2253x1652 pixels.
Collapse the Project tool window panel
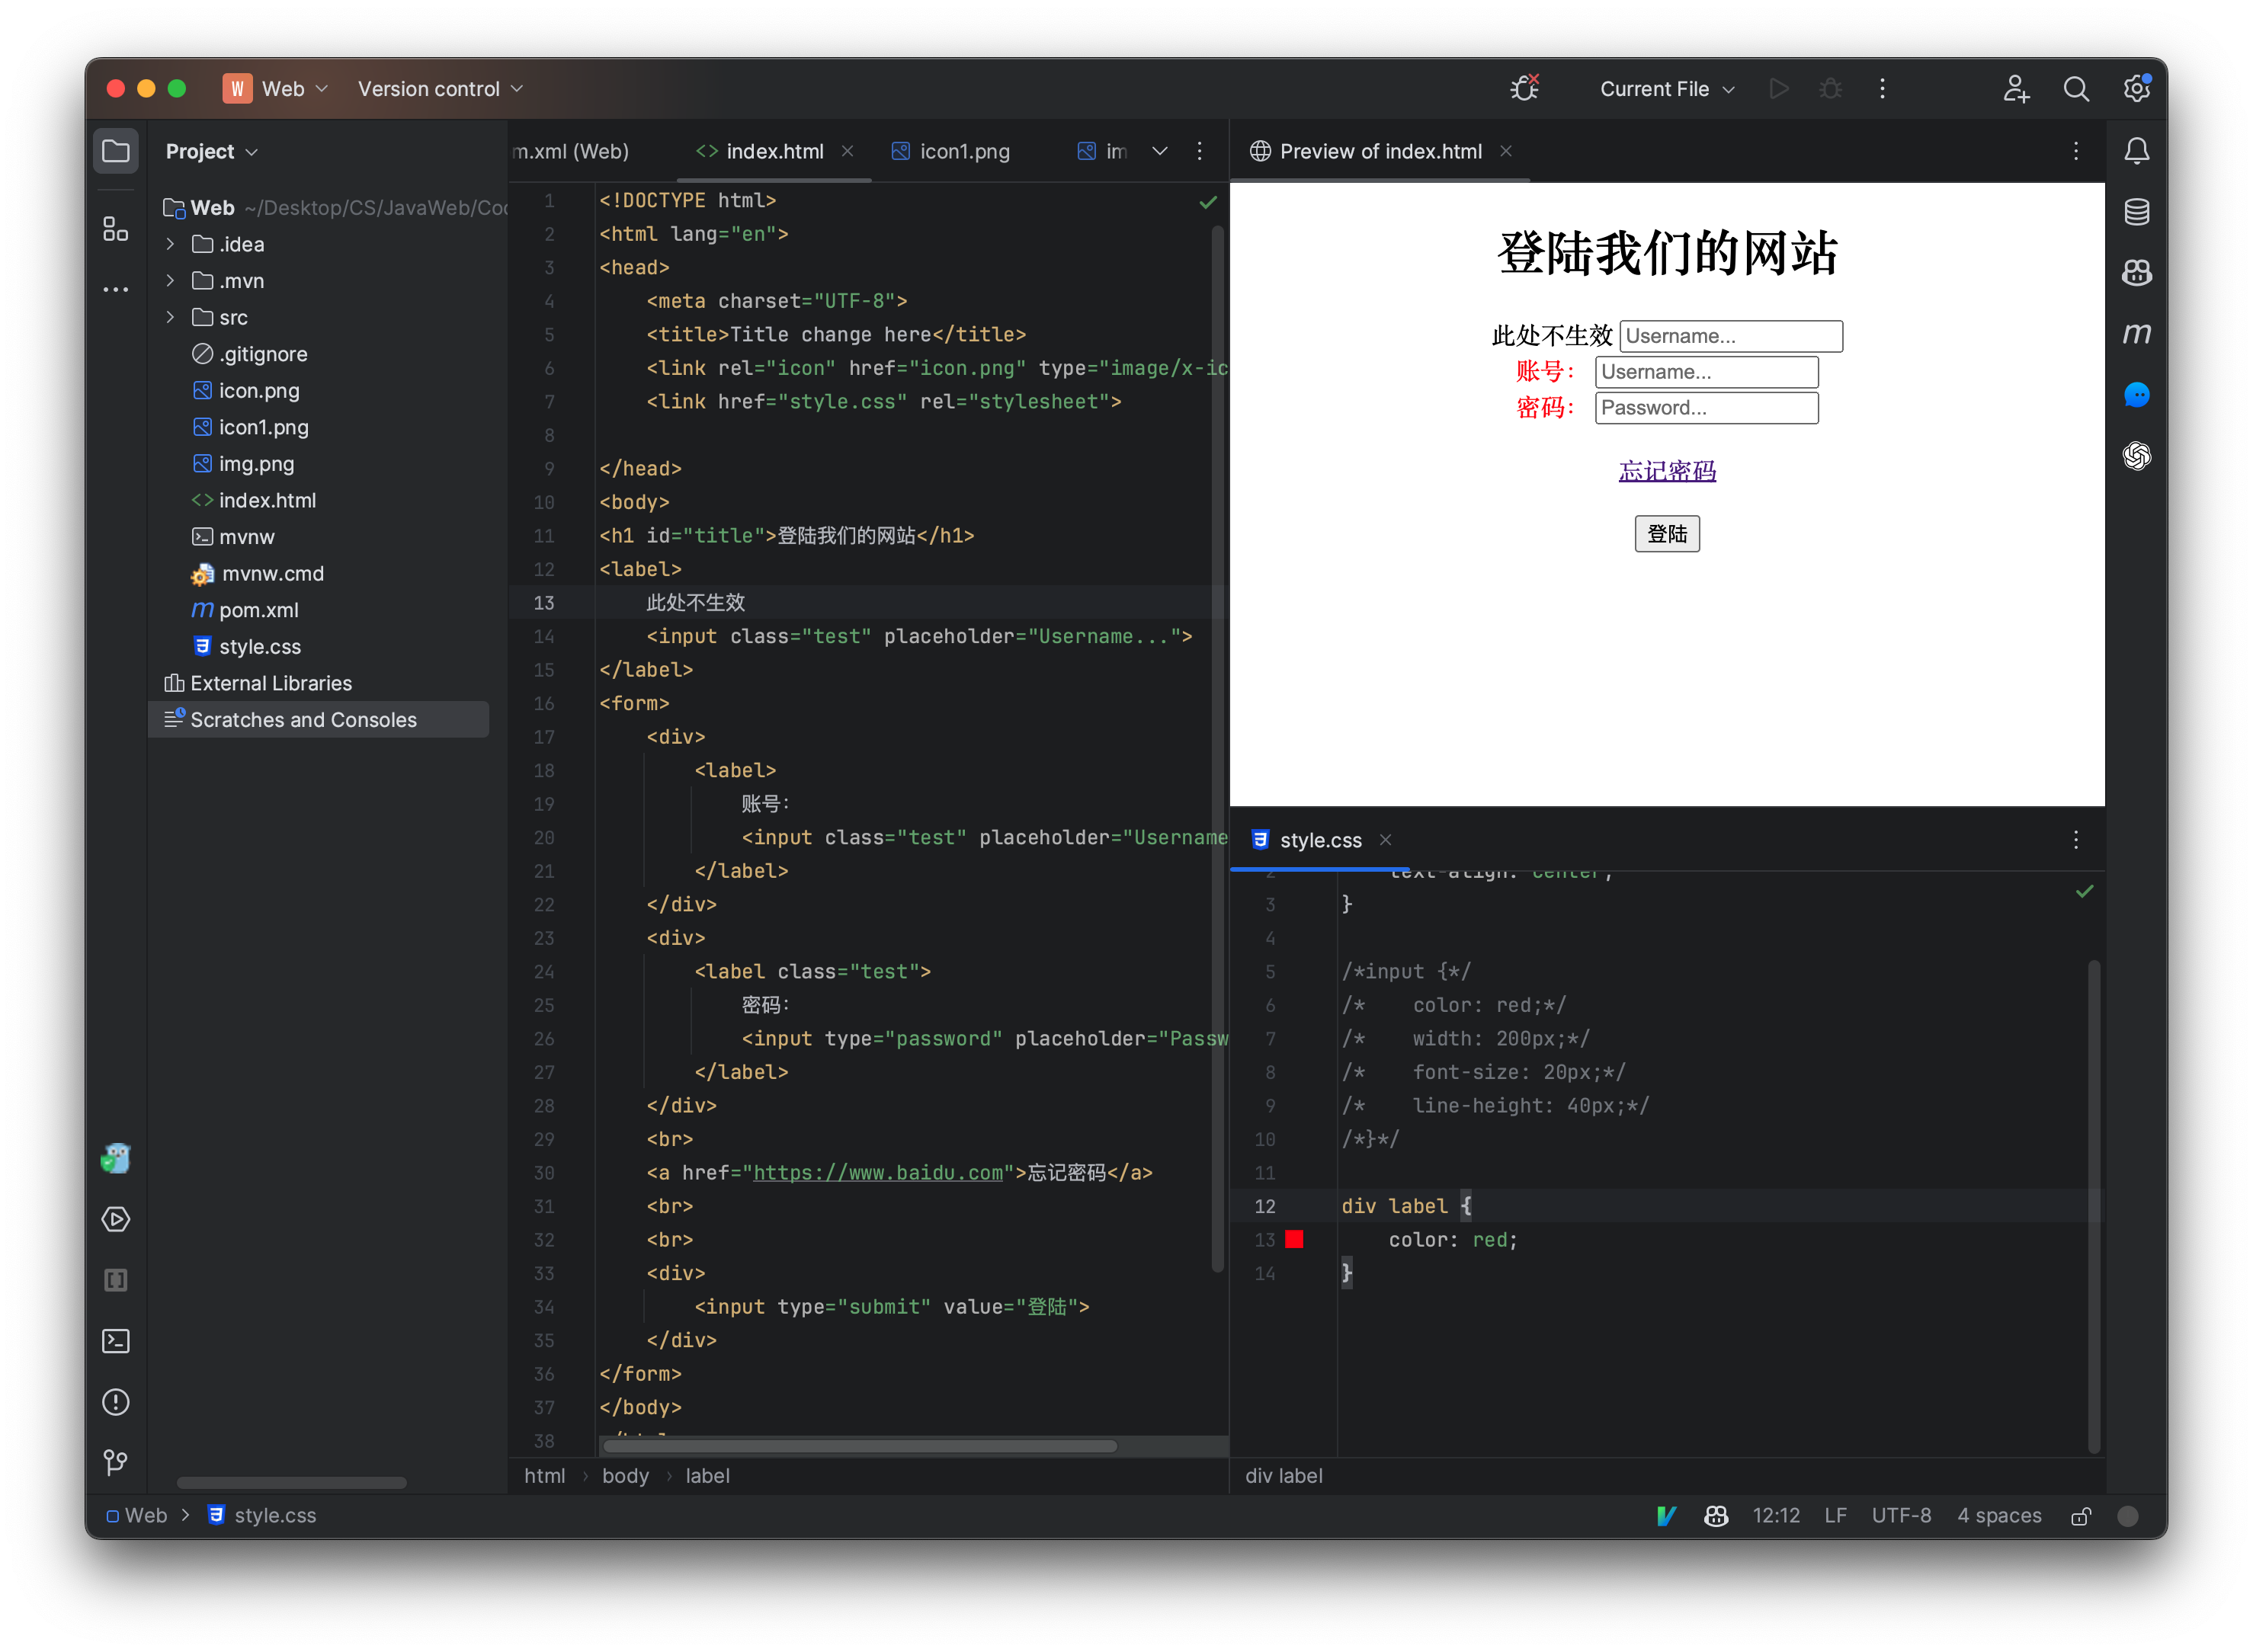point(116,150)
